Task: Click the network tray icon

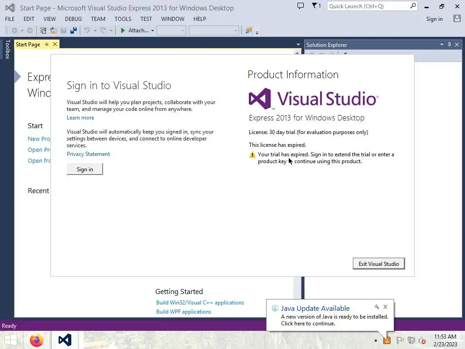Action: point(411,340)
